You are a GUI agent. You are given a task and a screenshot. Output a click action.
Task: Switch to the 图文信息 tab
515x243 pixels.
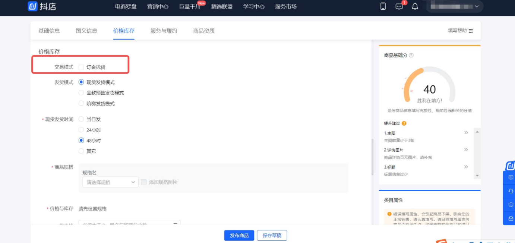[86, 31]
